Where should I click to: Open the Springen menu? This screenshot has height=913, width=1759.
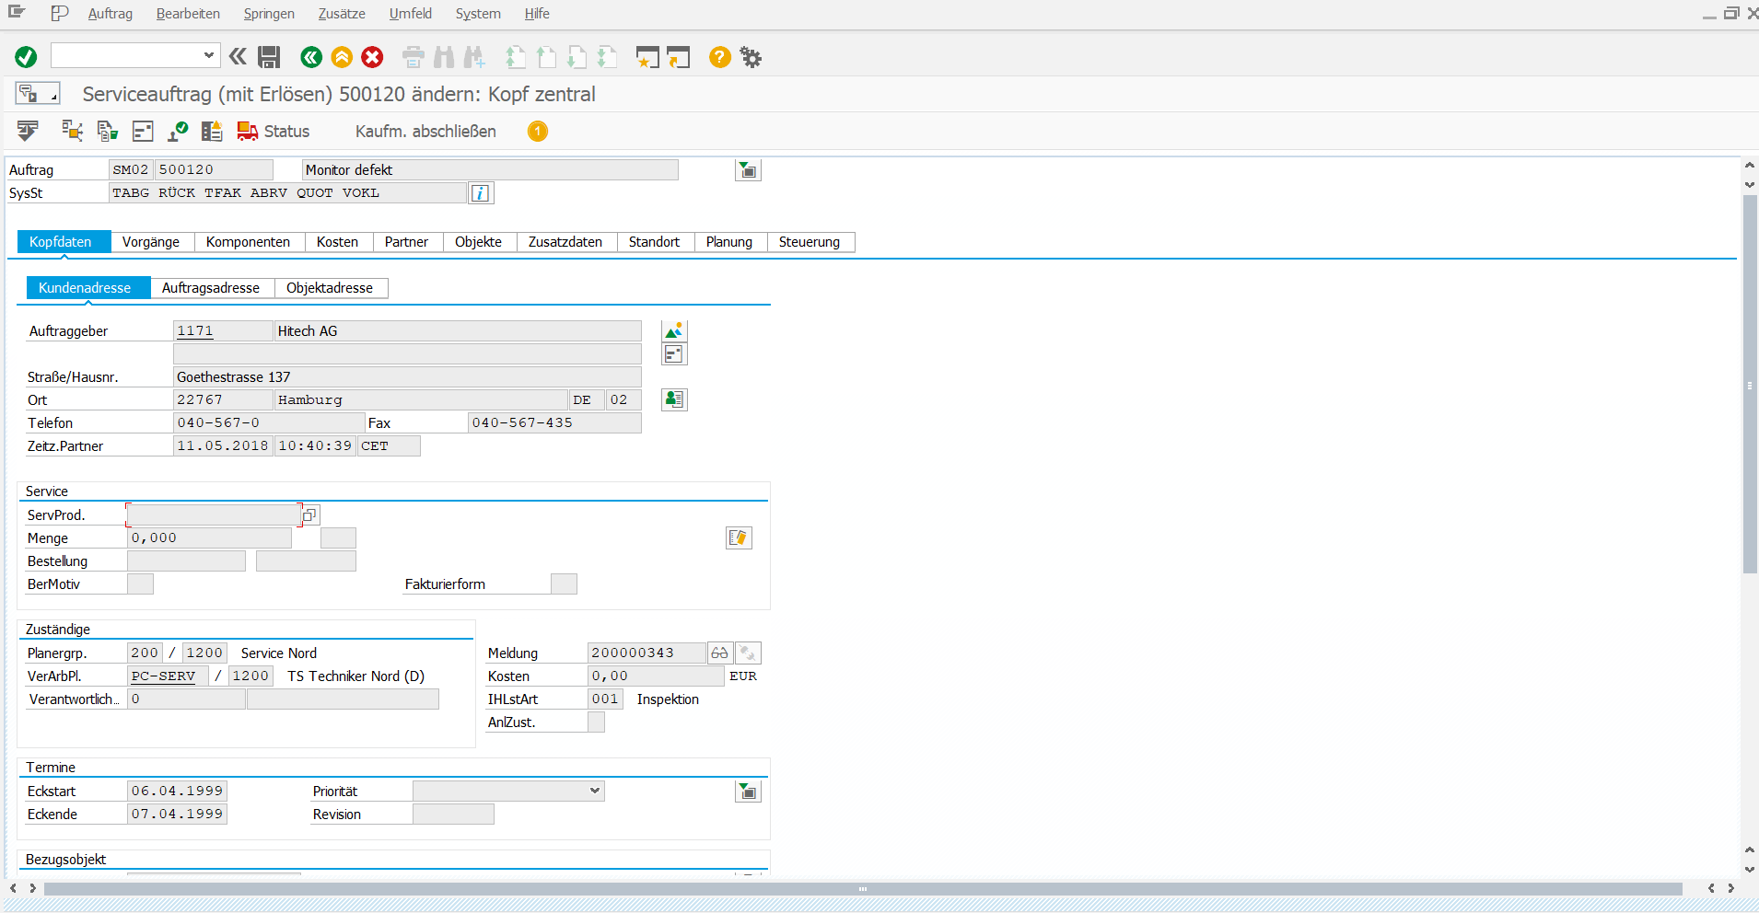tap(269, 14)
